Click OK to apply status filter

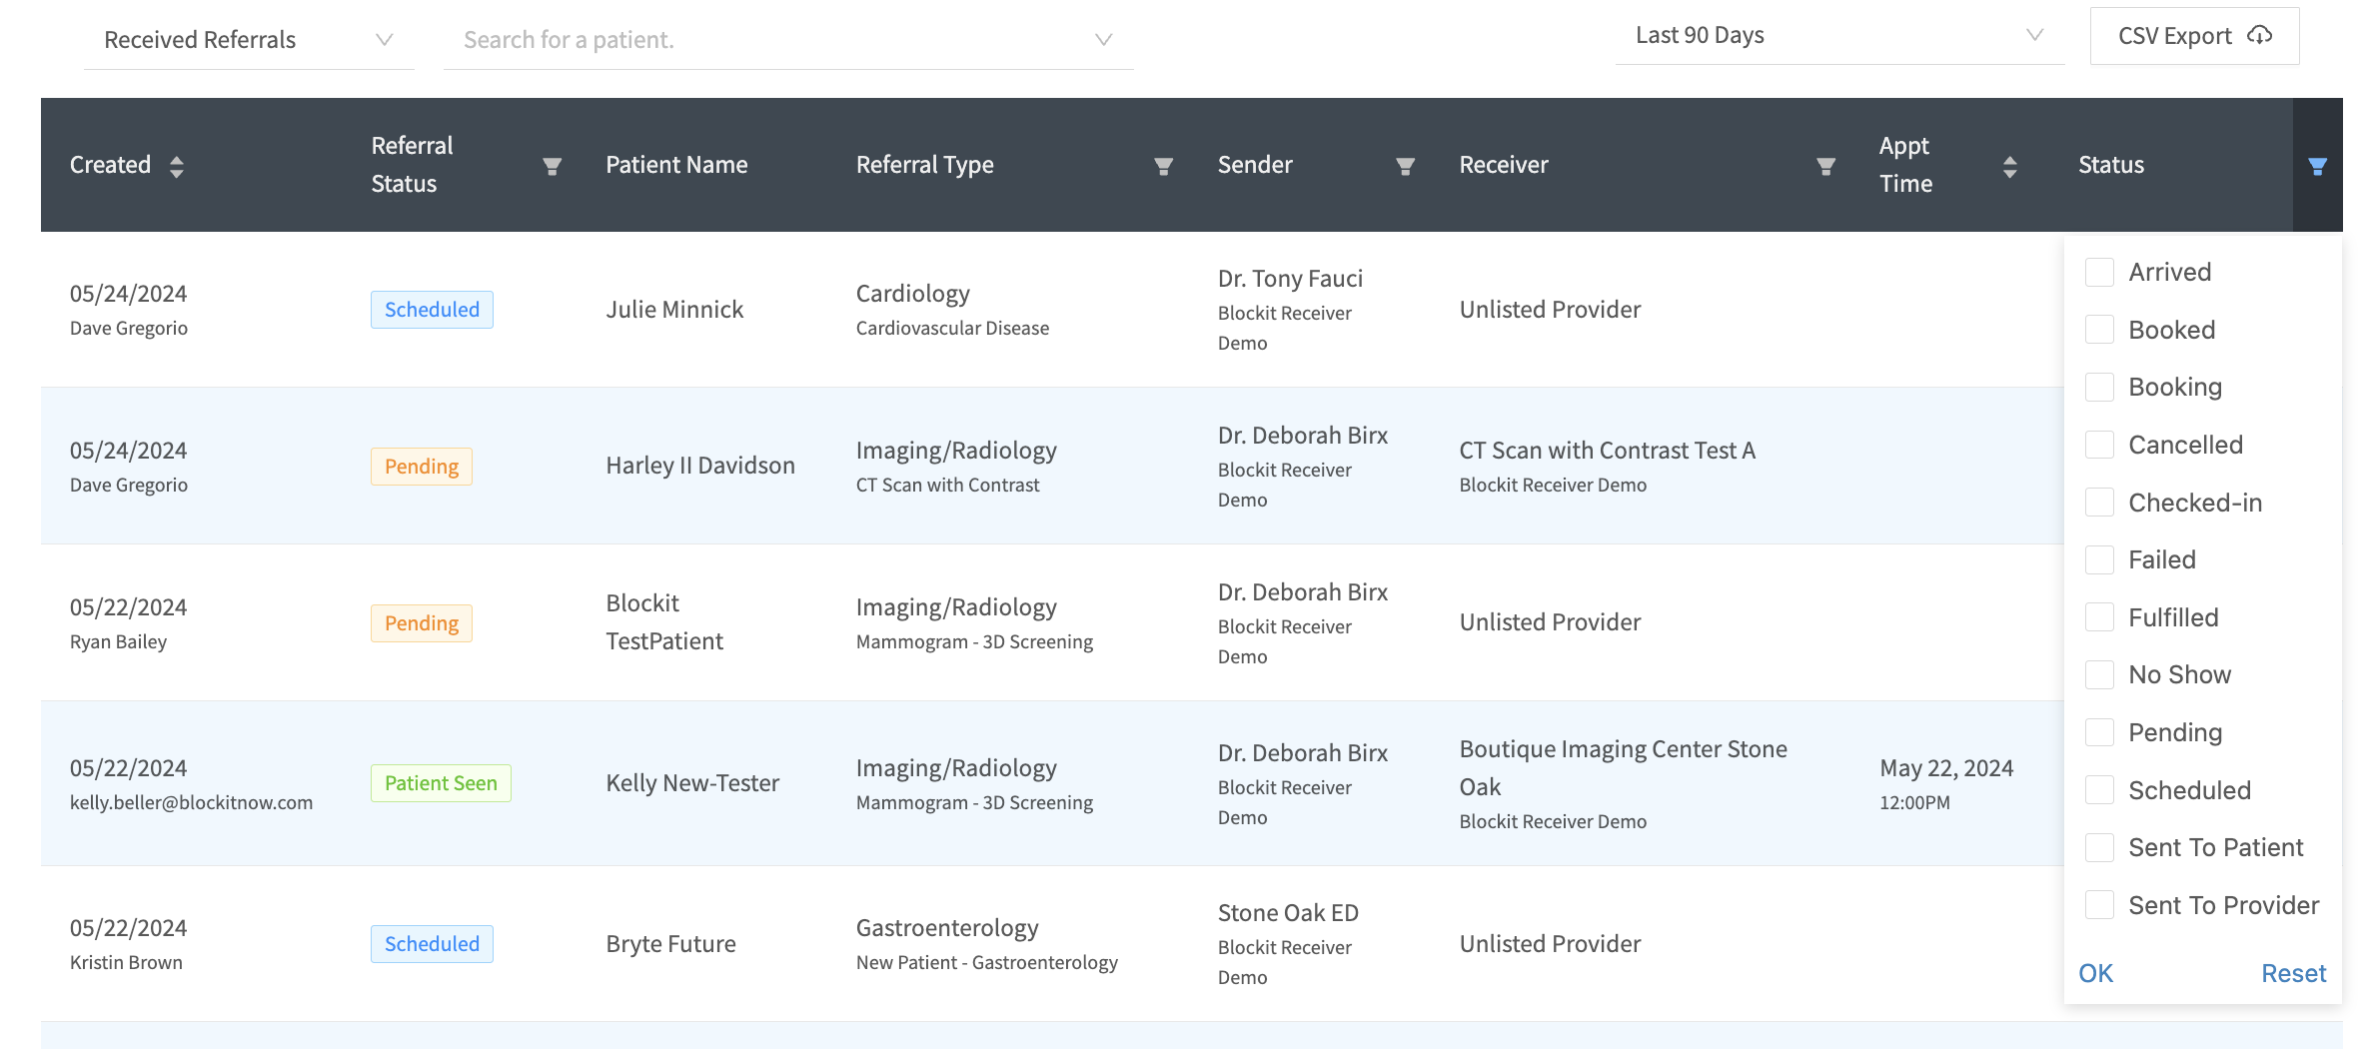[x=2095, y=974]
